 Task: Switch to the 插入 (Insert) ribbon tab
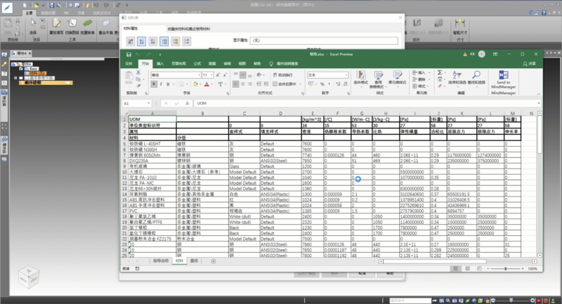click(x=161, y=63)
